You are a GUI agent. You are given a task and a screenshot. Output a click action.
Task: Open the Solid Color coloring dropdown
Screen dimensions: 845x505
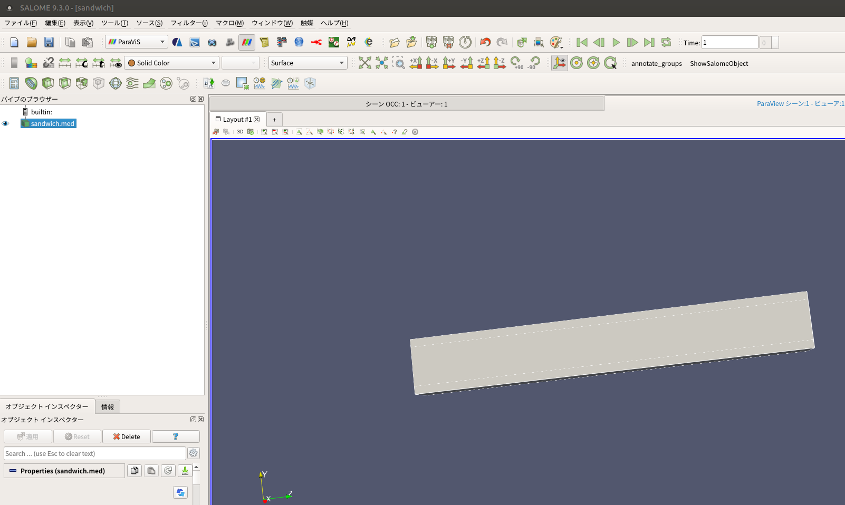click(x=171, y=63)
